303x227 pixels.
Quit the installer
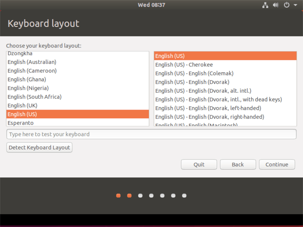click(199, 164)
